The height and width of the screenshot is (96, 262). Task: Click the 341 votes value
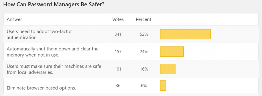click(118, 34)
